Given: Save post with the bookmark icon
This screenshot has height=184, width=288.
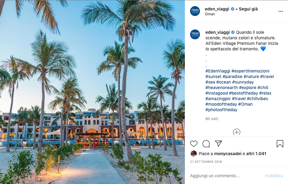Looking at the screenshot, I should [280, 144].
